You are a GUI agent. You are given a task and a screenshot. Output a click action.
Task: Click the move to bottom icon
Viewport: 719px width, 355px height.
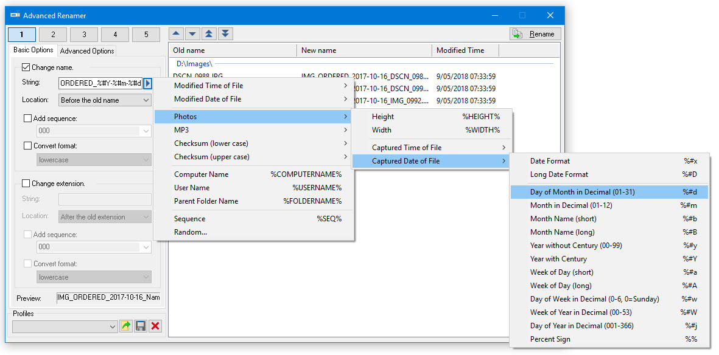click(226, 34)
